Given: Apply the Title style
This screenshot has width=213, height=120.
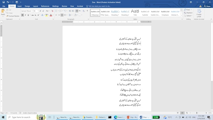Looking at the screenshot, I should [135, 13].
